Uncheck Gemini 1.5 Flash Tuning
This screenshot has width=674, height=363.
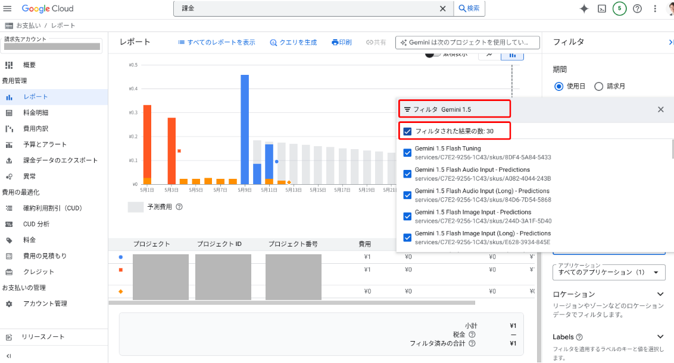407,153
